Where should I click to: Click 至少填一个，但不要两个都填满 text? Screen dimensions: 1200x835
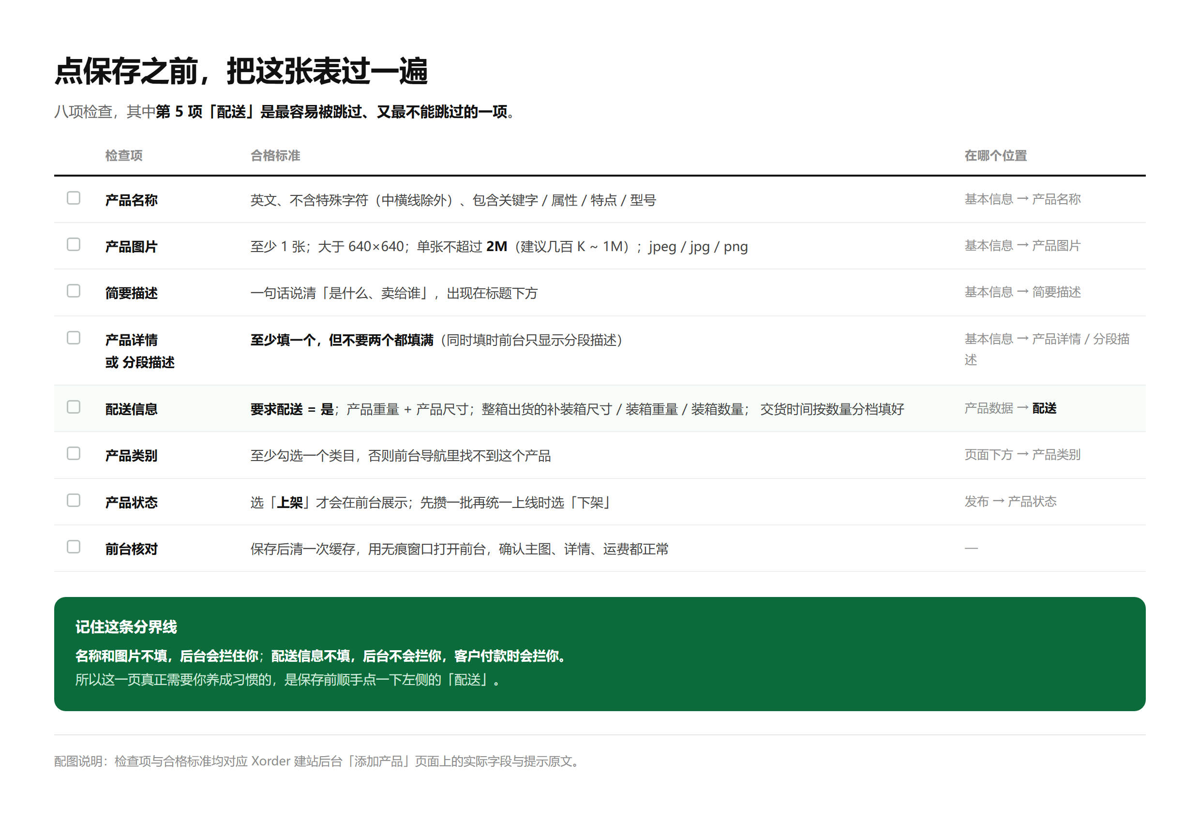(342, 340)
